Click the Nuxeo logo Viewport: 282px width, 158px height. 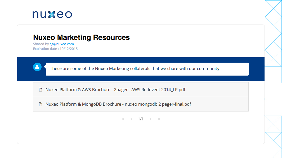pos(52,15)
